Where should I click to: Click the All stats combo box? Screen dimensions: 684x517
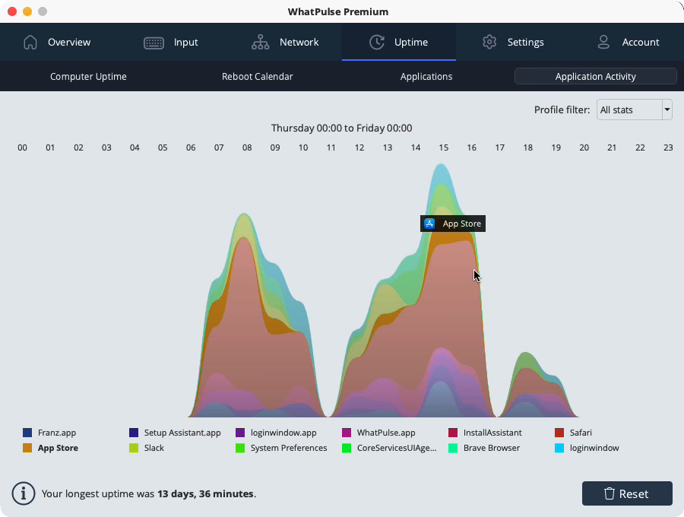coord(635,109)
